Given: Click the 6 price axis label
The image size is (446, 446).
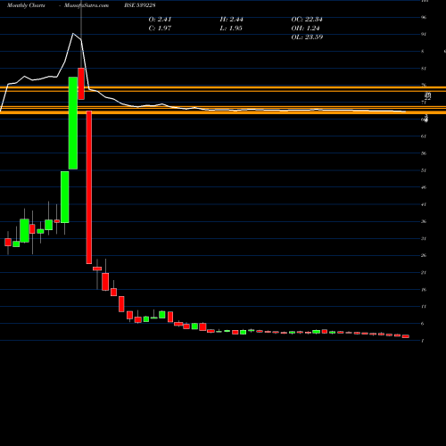Looking at the screenshot, I should click(423, 324).
